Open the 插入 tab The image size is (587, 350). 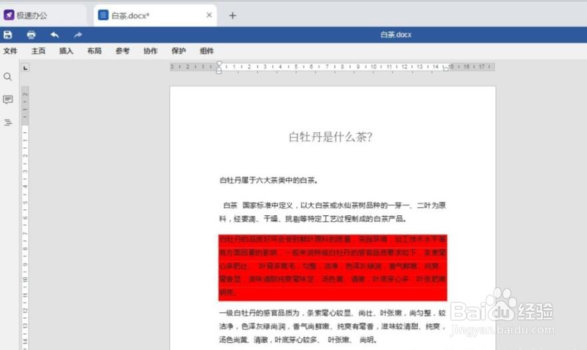coord(67,50)
